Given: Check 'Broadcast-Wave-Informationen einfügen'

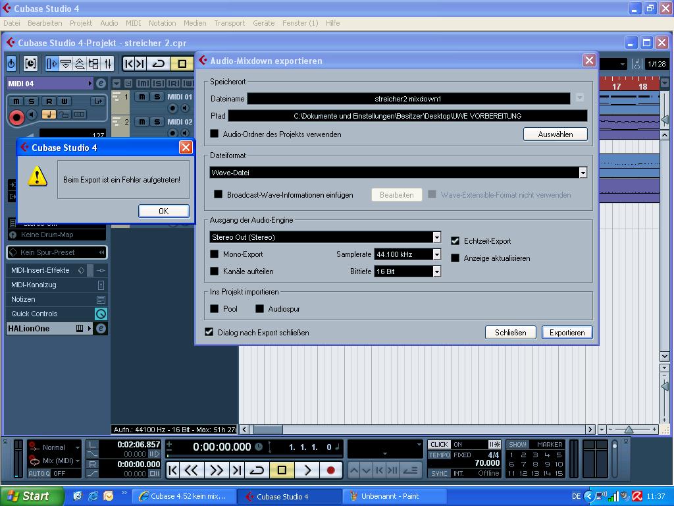Looking at the screenshot, I should point(219,194).
